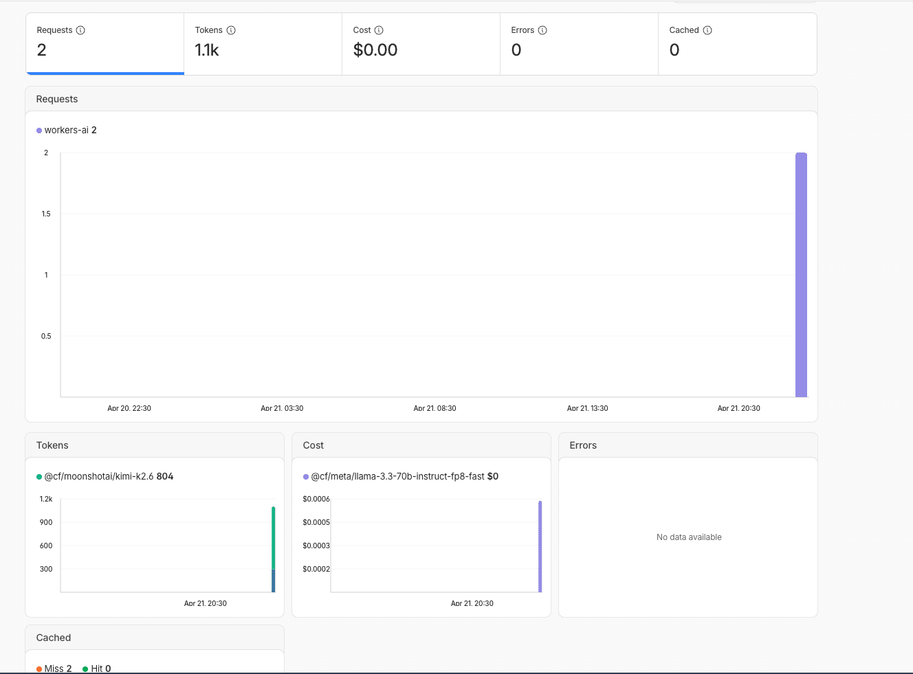The image size is (913, 674).
Task: Click the info icon beside Cached
Action: point(707,30)
